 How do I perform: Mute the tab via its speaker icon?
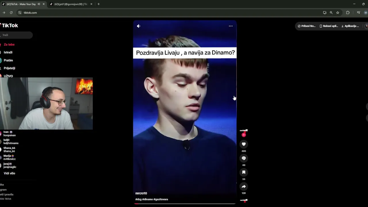(x=39, y=4)
